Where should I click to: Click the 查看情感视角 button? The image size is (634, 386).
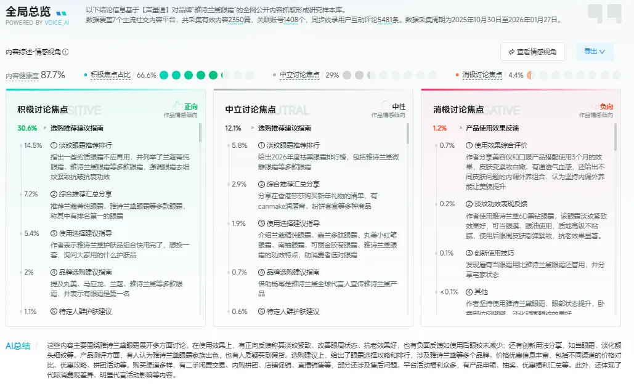(532, 52)
